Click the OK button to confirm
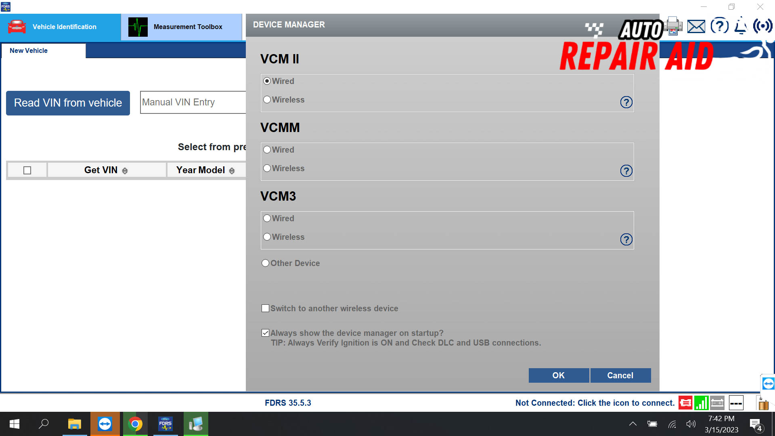This screenshot has height=436, width=775. [558, 375]
